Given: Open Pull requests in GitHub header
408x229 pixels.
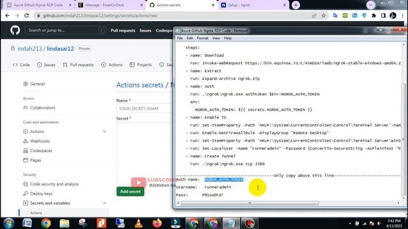Looking at the screenshot, I should [x=123, y=31].
